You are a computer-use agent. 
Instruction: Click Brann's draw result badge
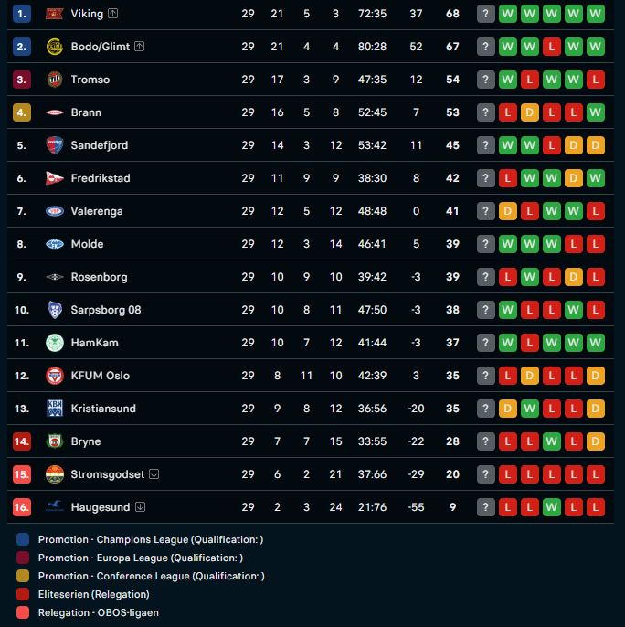pos(530,112)
